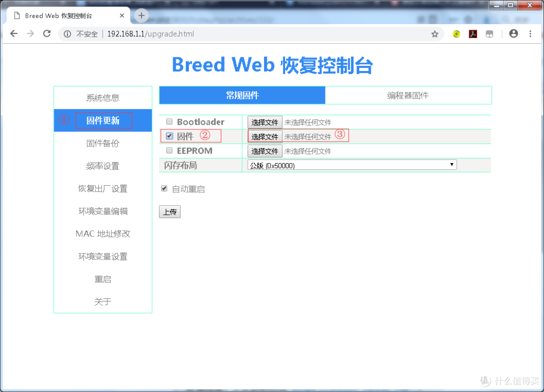Click 未选择任何文件 text in the EEPROM row
Screen dimensions: 544x392
click(308, 151)
